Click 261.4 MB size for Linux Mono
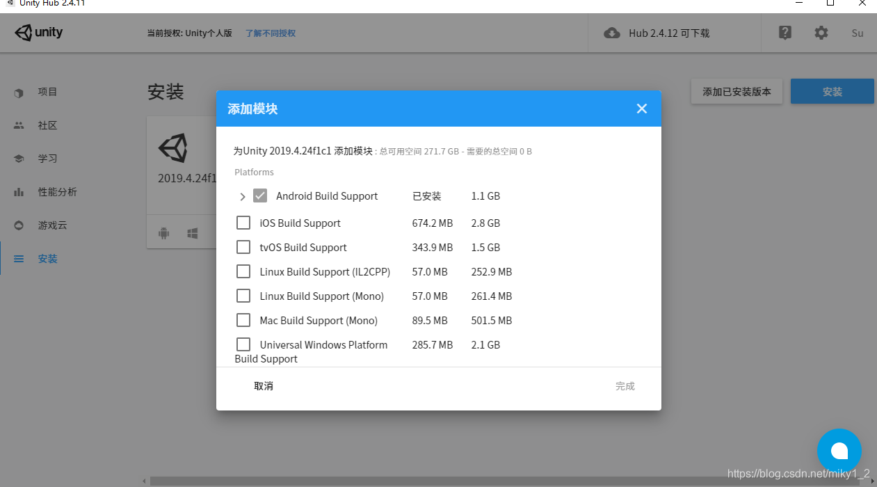This screenshot has width=877, height=487. click(492, 296)
